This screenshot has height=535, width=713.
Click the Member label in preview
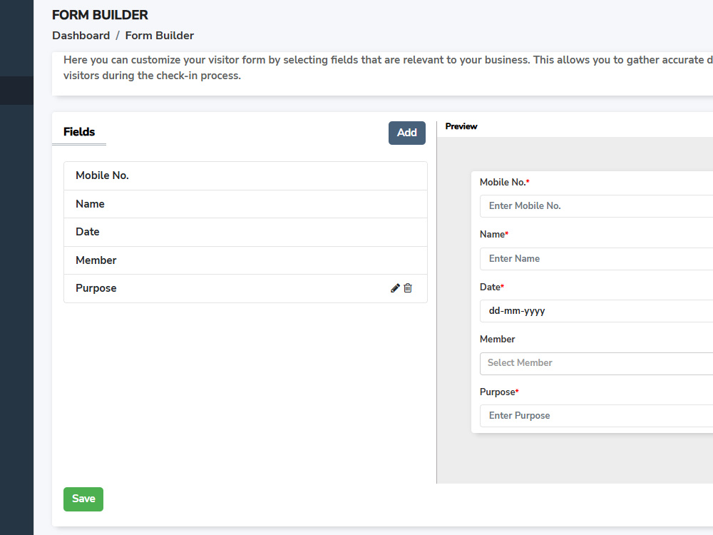(497, 339)
